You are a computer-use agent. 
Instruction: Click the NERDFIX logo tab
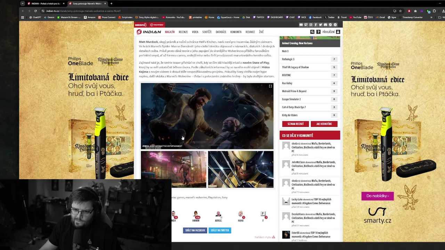141,25
